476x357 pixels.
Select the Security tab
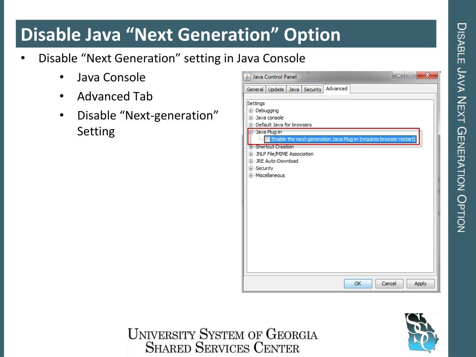coord(312,89)
